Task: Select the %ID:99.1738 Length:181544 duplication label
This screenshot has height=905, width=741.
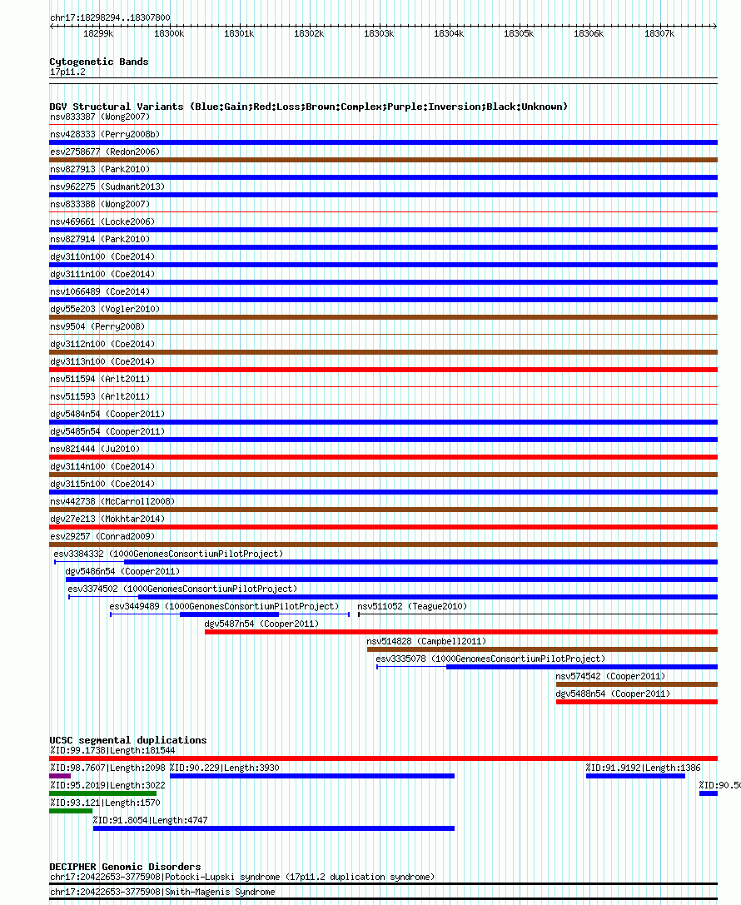Action: 112,751
